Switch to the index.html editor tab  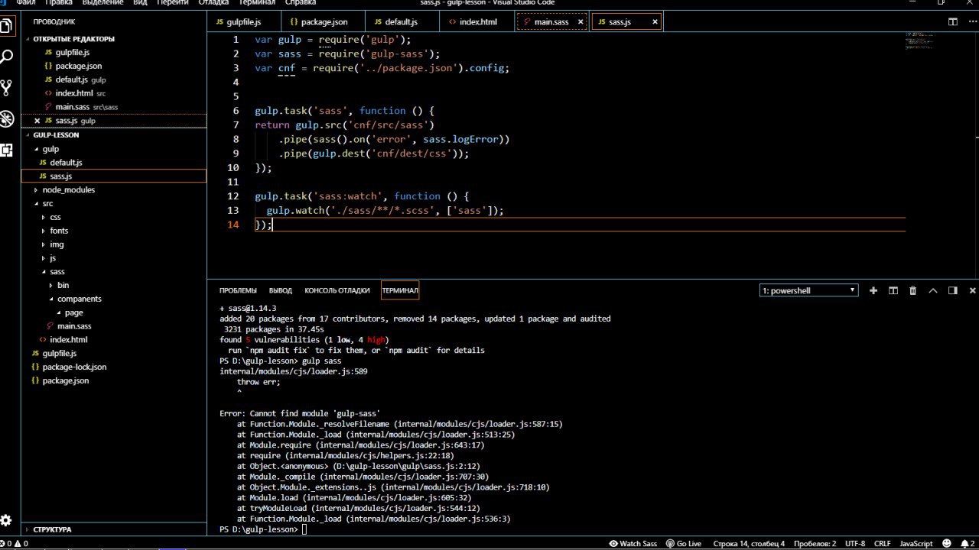pyautogui.click(x=478, y=22)
